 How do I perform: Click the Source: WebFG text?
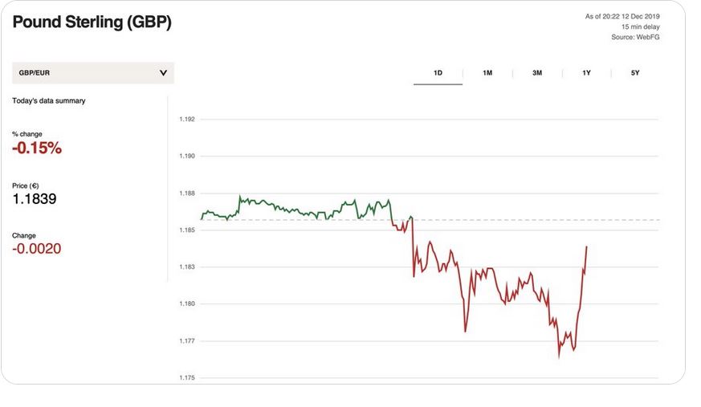coord(636,37)
